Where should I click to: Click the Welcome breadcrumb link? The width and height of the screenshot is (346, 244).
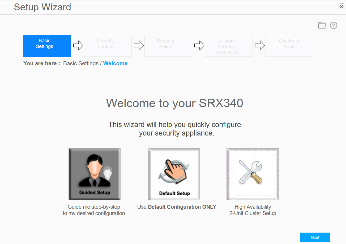click(115, 63)
